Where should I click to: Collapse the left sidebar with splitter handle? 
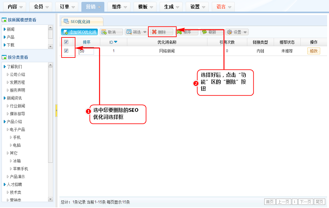tap(56, 111)
